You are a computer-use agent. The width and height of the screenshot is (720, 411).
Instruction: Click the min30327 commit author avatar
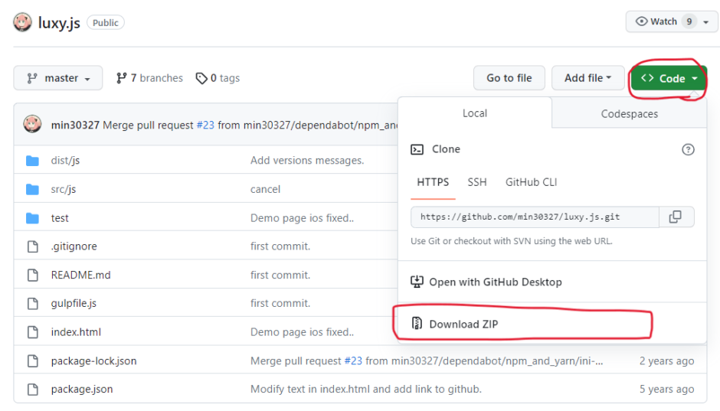point(32,125)
